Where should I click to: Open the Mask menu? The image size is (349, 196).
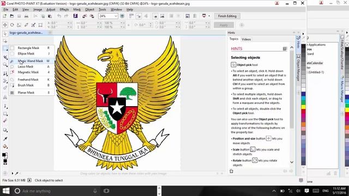(x=77, y=10)
